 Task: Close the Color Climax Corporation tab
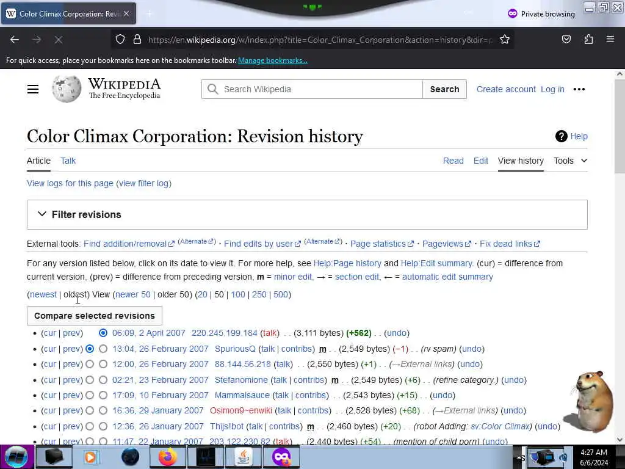[126, 13]
